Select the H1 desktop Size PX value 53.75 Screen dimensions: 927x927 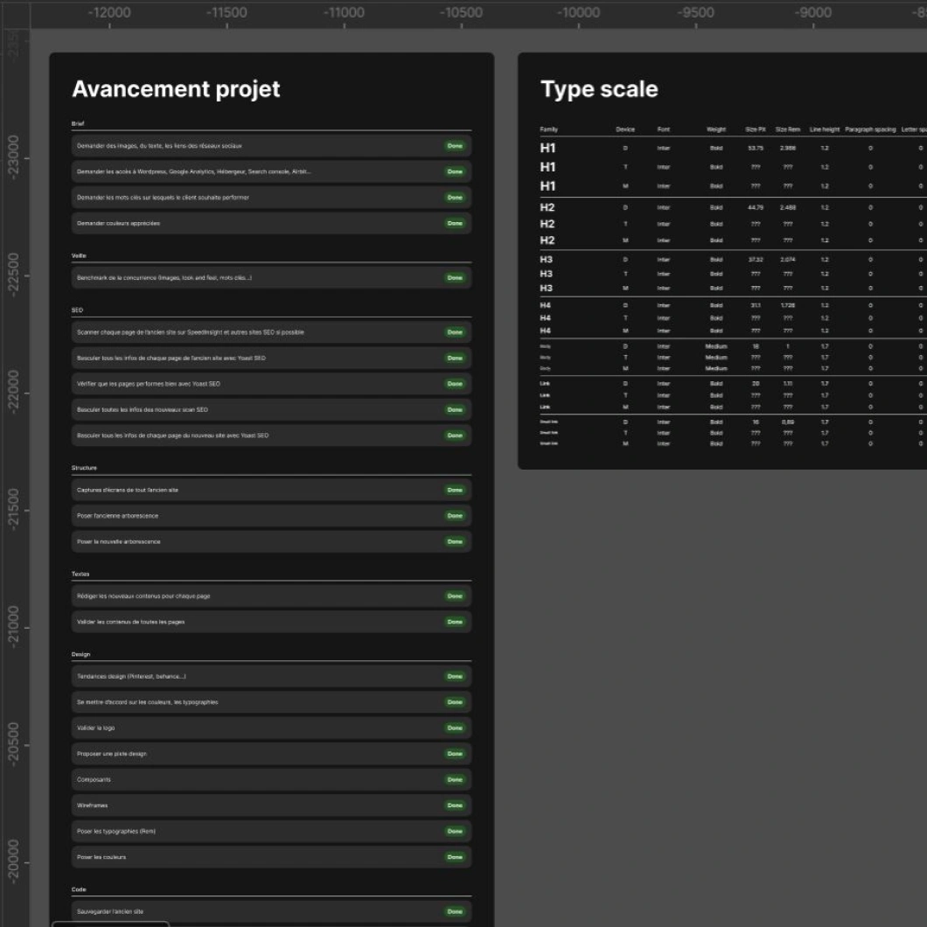(756, 149)
